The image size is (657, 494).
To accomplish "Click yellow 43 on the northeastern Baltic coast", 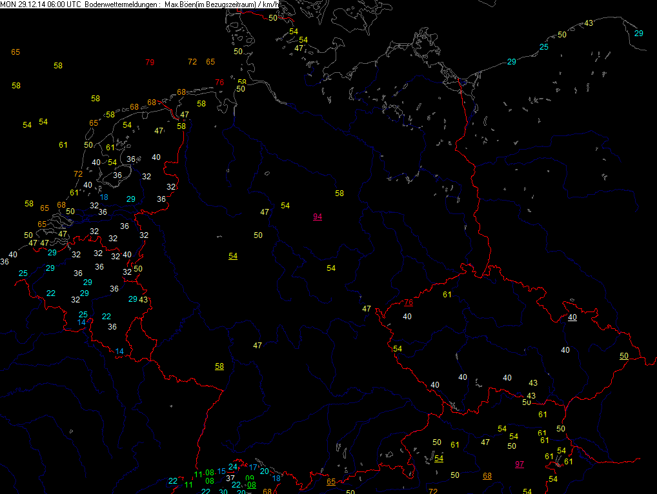I will (x=588, y=23).
